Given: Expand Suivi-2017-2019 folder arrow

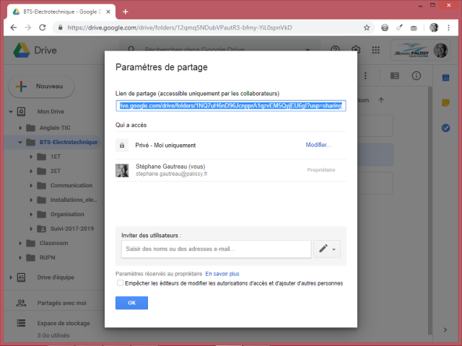Looking at the screenshot, I should pos(31,229).
